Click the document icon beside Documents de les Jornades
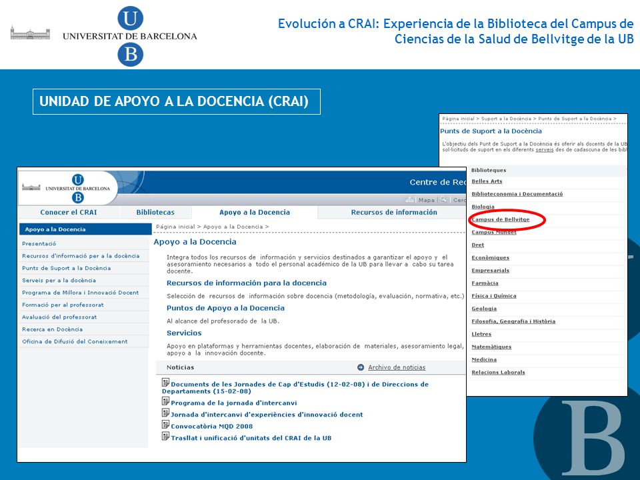Screen dimensions: 640x480 point(165,383)
